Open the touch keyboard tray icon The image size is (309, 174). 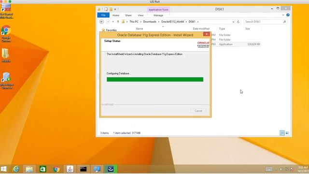pos(269,169)
